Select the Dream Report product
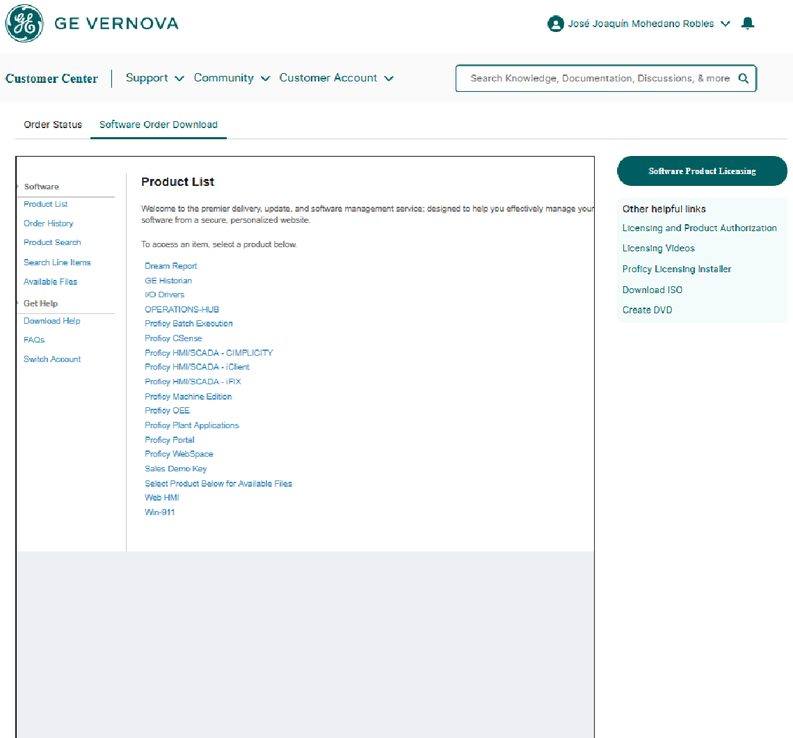Screen dimensions: 793x738 [171, 266]
